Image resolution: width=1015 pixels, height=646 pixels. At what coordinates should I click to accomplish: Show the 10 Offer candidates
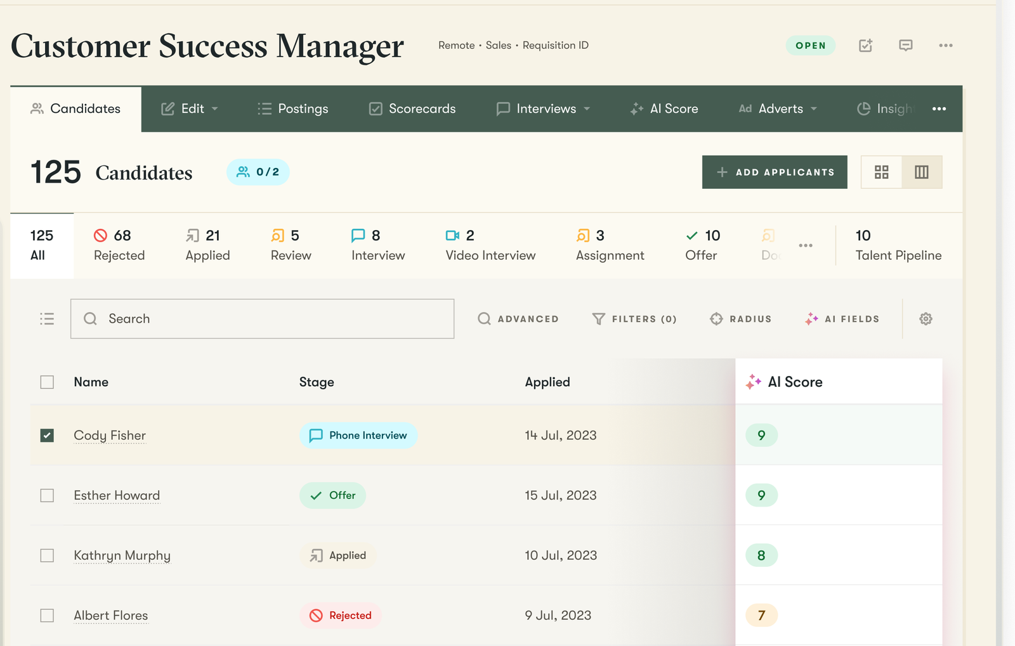(x=702, y=245)
